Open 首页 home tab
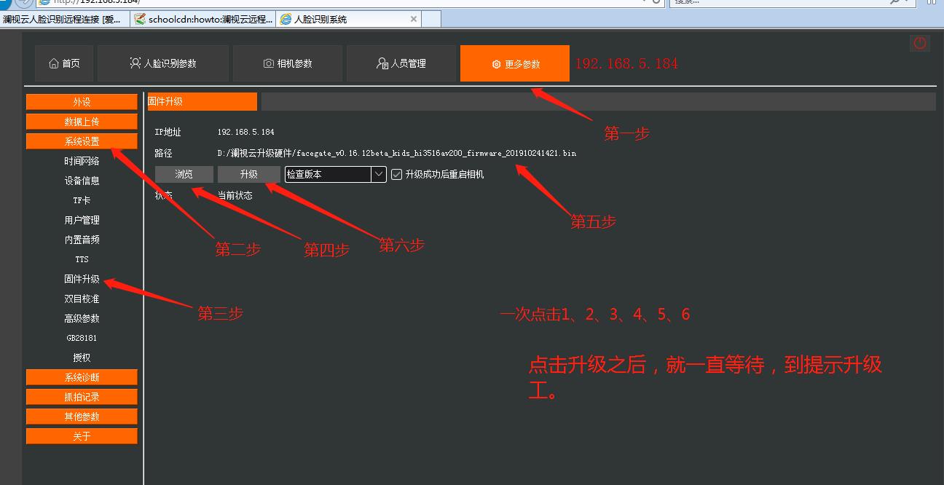The width and height of the screenshot is (944, 485). [x=65, y=64]
